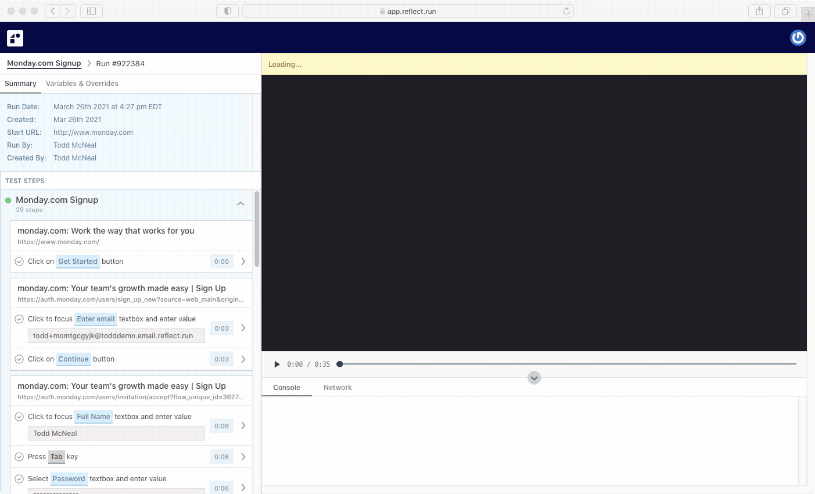Click the Full Name value field
The height and width of the screenshot is (494, 815).
(x=116, y=434)
